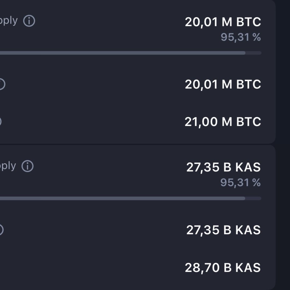Image resolution: width=290 pixels, height=290 pixels.
Task: Click the truncated supply label in the KAS card
Action: point(8,166)
